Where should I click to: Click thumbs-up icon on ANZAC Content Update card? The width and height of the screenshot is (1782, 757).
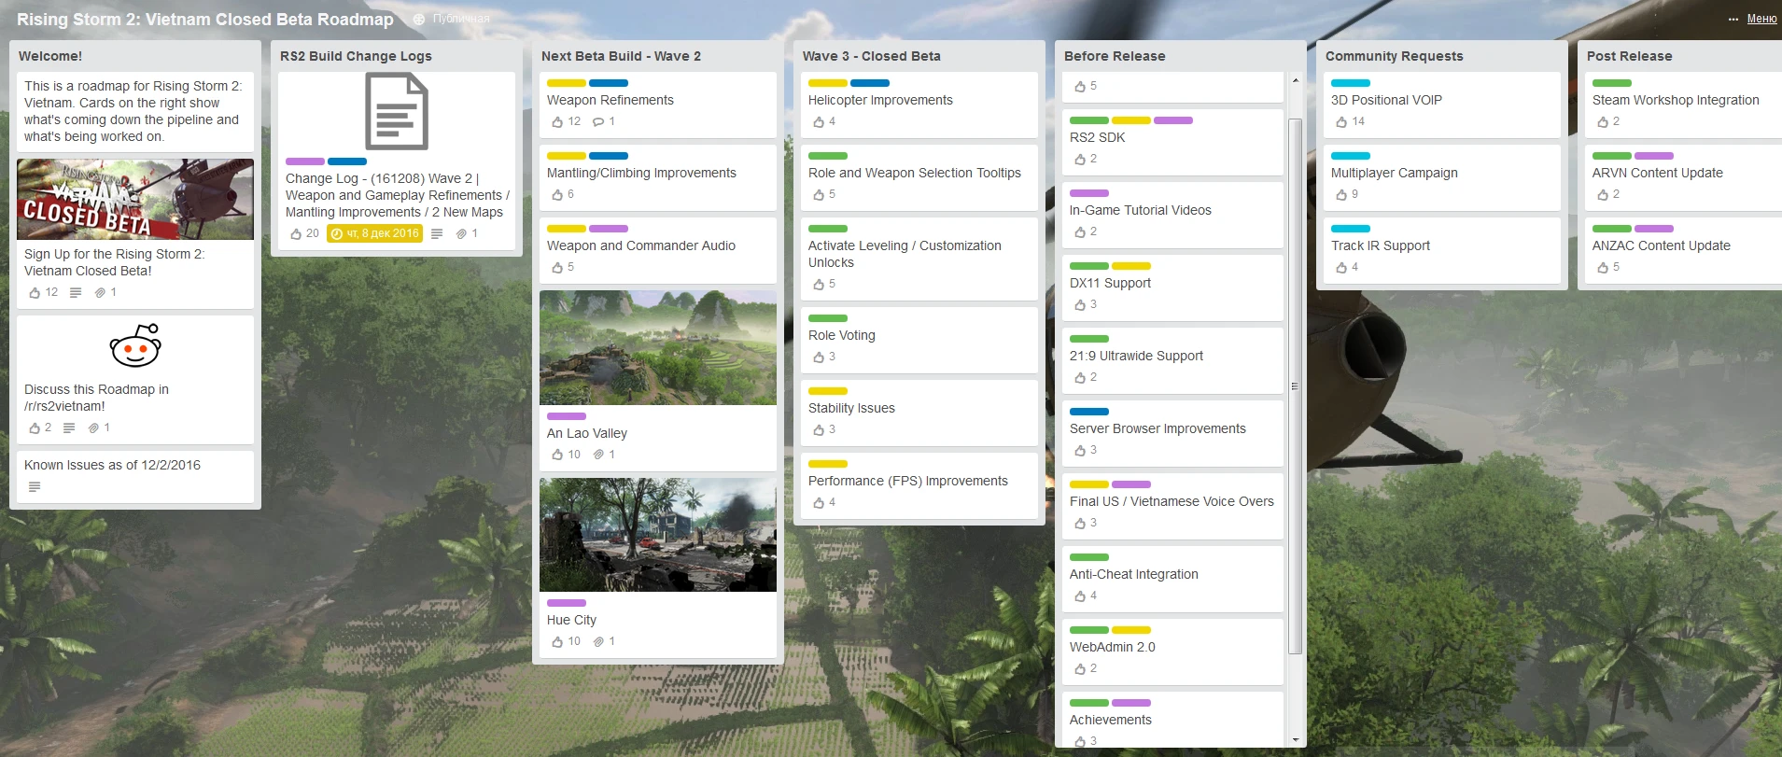[x=1603, y=267]
